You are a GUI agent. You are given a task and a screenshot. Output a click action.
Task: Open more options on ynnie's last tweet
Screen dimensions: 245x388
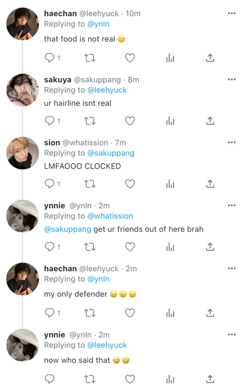pyautogui.click(x=232, y=334)
